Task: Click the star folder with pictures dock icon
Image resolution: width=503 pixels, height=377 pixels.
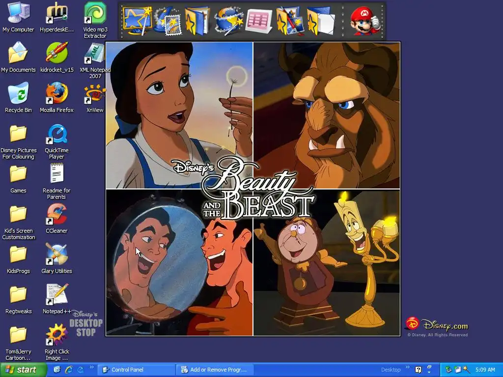Action: (290, 21)
